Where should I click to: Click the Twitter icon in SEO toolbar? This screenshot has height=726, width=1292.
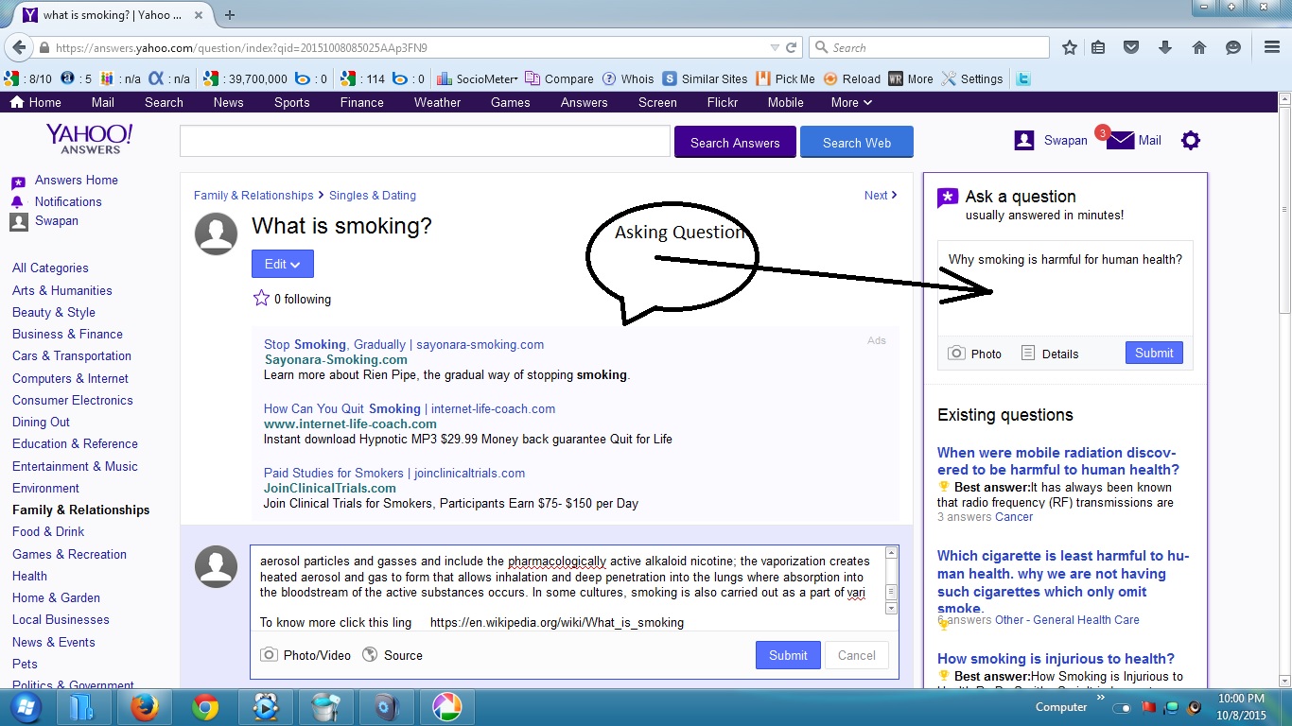pos(1021,79)
